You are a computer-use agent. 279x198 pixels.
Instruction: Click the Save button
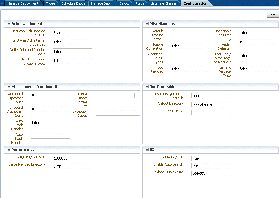pos(273,14)
